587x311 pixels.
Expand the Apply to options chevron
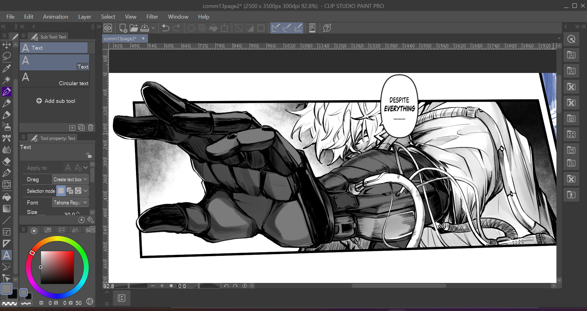86,168
